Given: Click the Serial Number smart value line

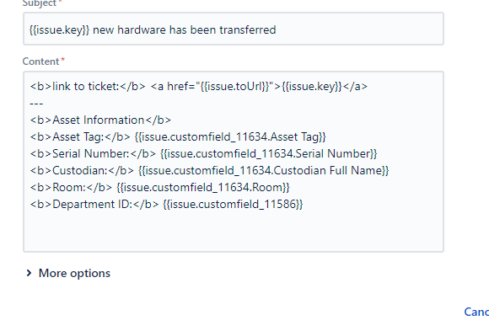Looking at the screenshot, I should pos(203,153).
